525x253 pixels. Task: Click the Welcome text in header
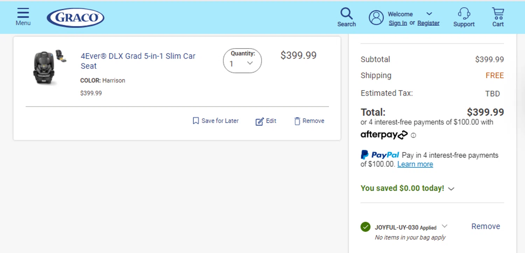400,14
